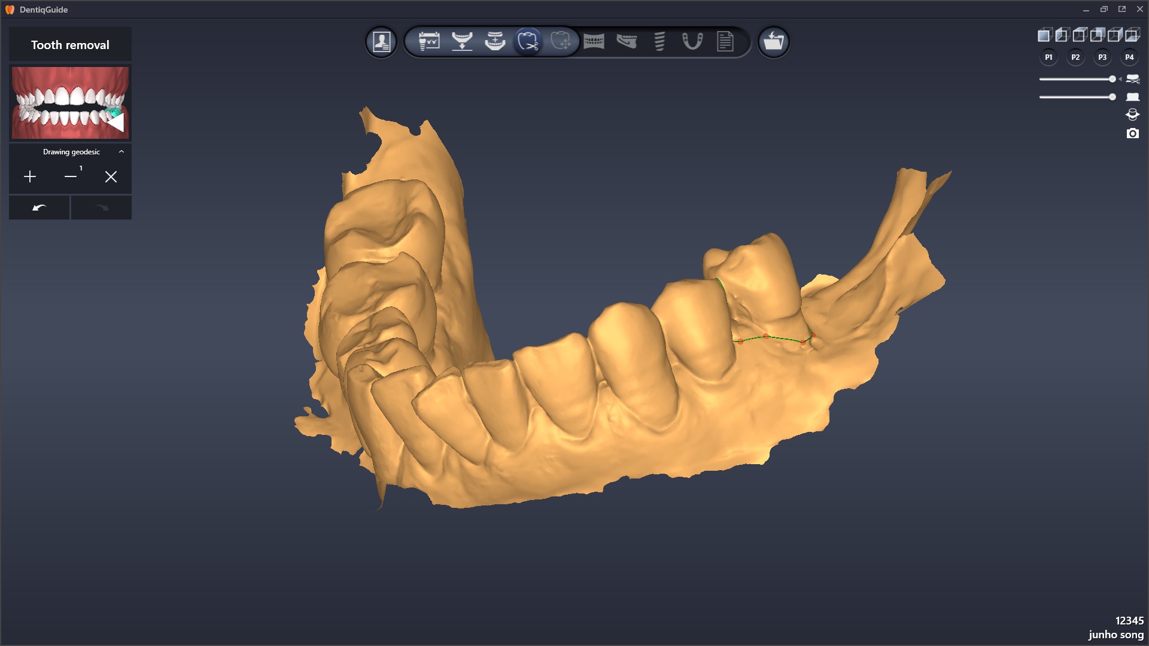Image resolution: width=1149 pixels, height=646 pixels.
Task: Select preset view P3
Action: (x=1102, y=57)
